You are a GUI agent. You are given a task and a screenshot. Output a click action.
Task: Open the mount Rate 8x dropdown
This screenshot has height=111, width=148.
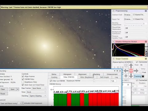[143, 65]
